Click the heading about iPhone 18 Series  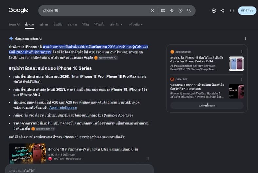pyautogui.click(x=50, y=68)
